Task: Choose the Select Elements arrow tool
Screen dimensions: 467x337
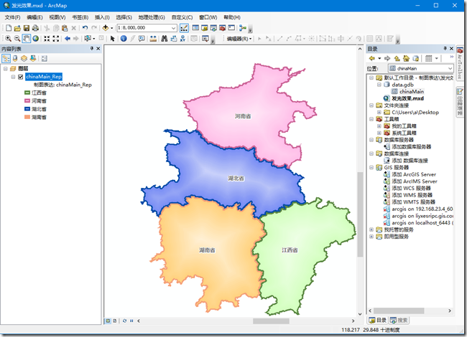Action: coord(112,38)
